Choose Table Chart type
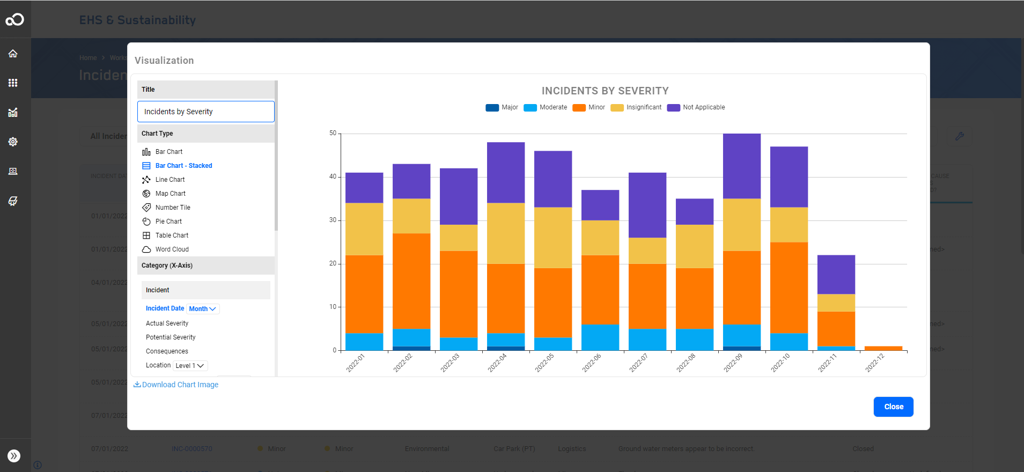 click(x=172, y=235)
